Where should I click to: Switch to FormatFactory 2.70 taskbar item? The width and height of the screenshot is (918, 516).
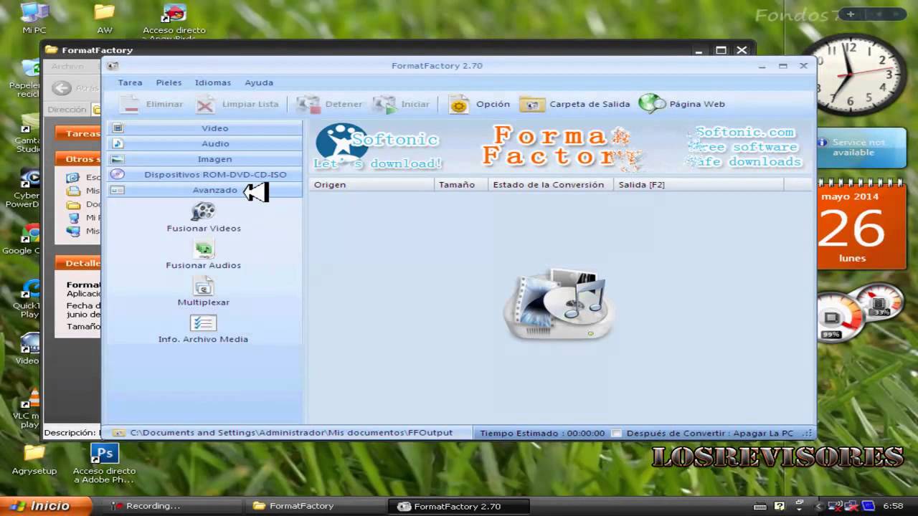point(458,506)
